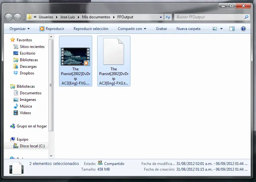Open Compartir con dropdown menu
Screen dimensions: 256x182
[x=132, y=29]
